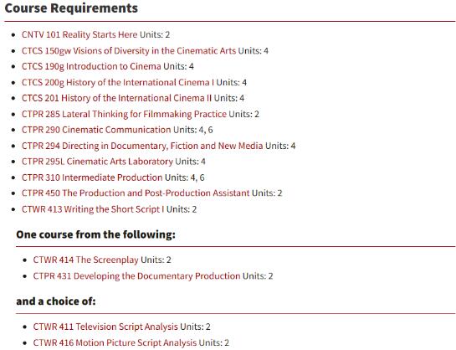Open the CNTV 101 Reality Starts Here link
Viewport: 456px width, 350px height.
pos(79,34)
